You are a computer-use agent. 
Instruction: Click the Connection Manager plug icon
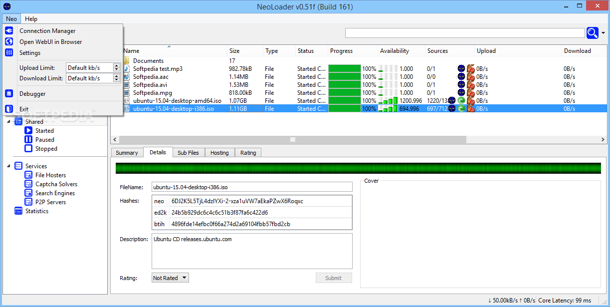pyautogui.click(x=9, y=31)
